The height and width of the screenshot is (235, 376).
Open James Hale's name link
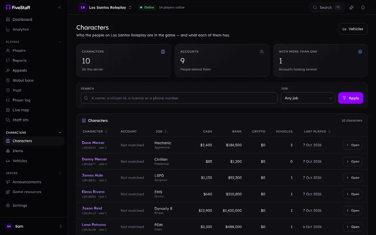click(x=93, y=175)
